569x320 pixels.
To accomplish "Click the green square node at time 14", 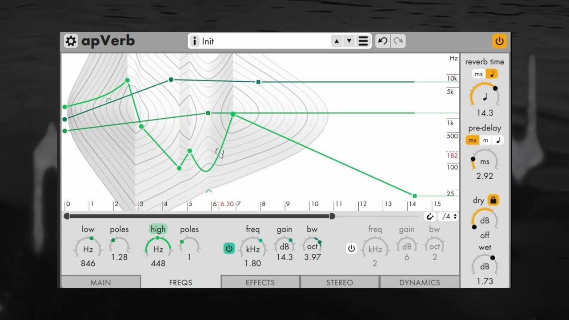I will [x=415, y=196].
